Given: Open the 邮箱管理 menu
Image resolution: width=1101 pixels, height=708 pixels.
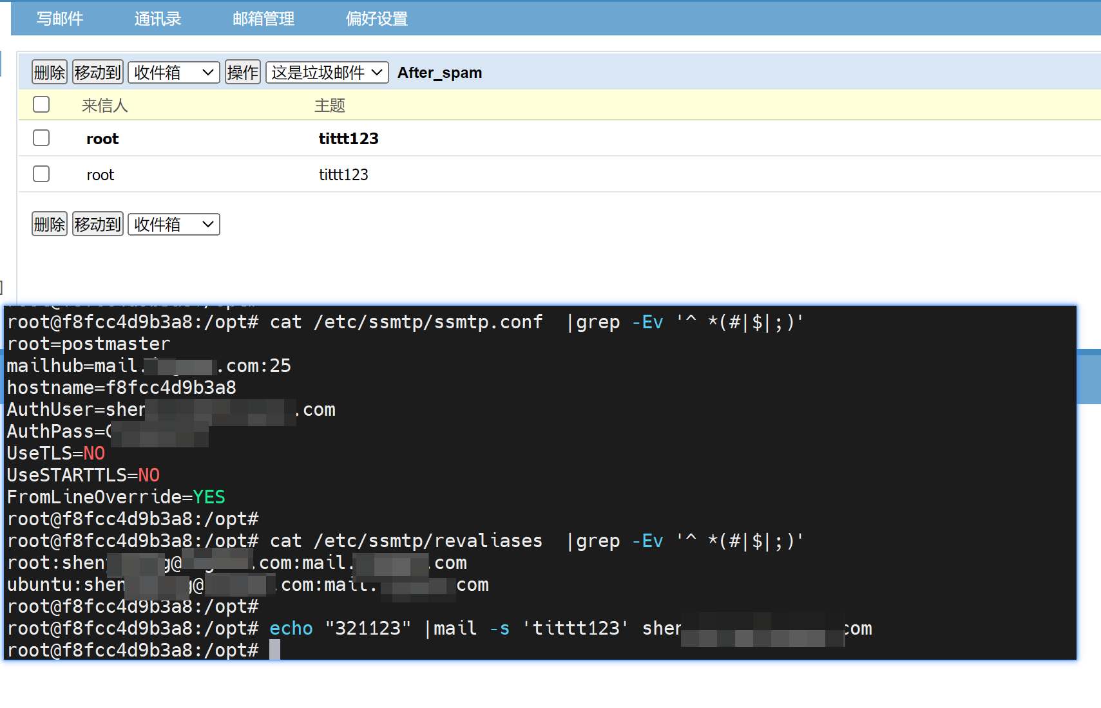Looking at the screenshot, I should point(263,19).
